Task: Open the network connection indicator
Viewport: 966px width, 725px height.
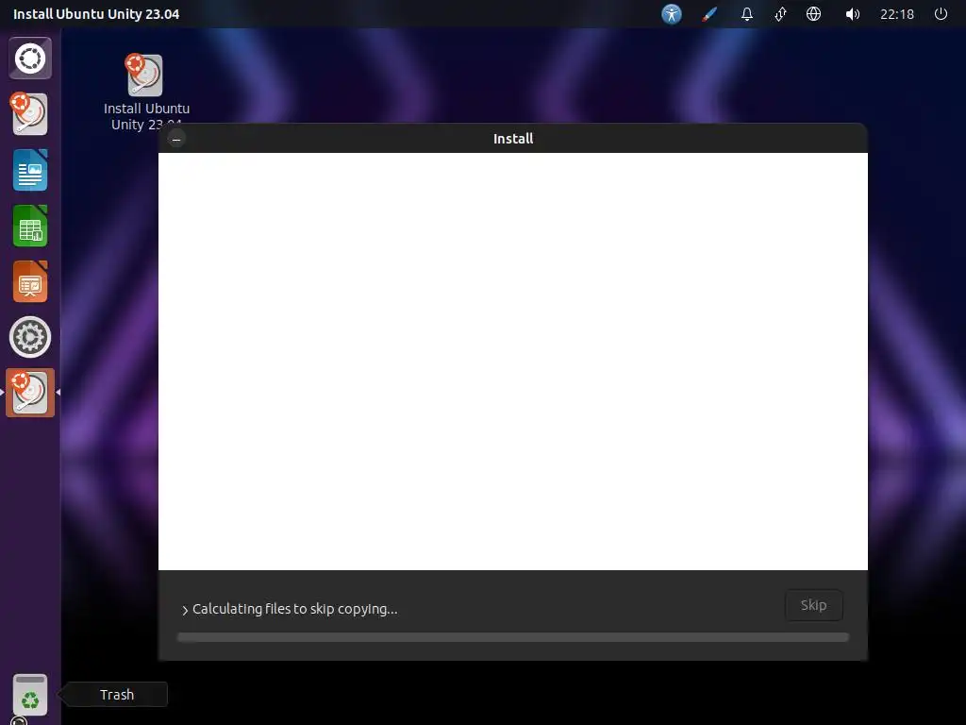Action: click(780, 13)
